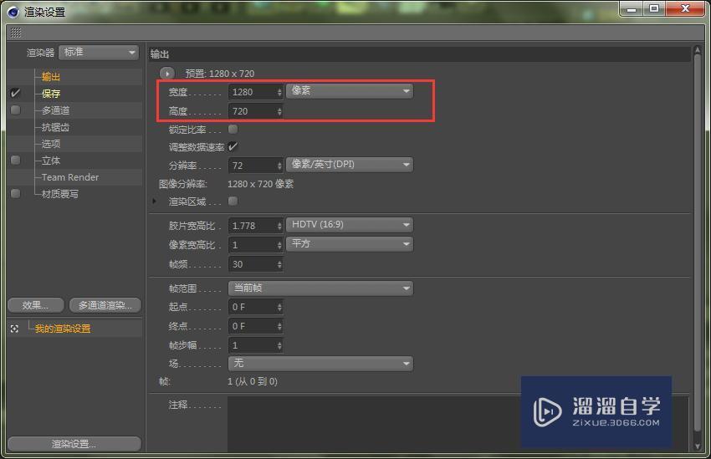711x459 pixels.
Task: Click the 渲染设置... button at bottom
Action: point(74,444)
